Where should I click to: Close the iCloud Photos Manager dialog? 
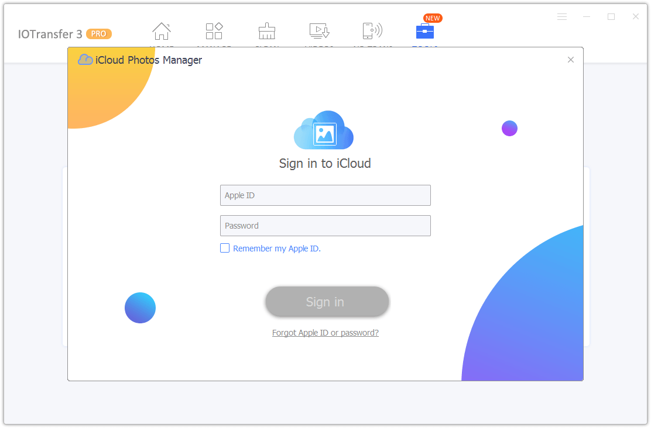(x=570, y=60)
